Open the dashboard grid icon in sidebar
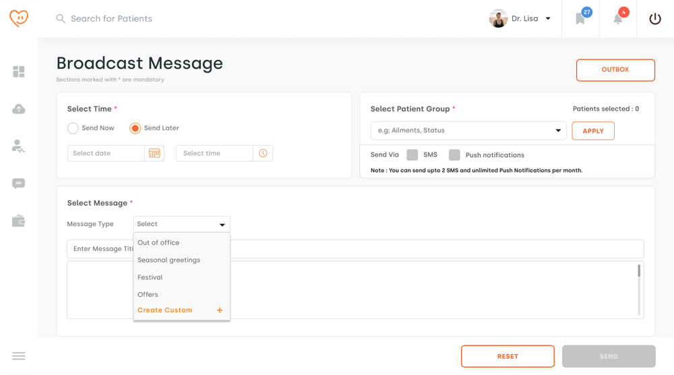 [19, 71]
